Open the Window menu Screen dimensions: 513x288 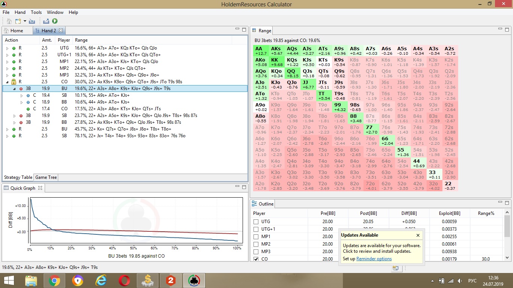(55, 12)
